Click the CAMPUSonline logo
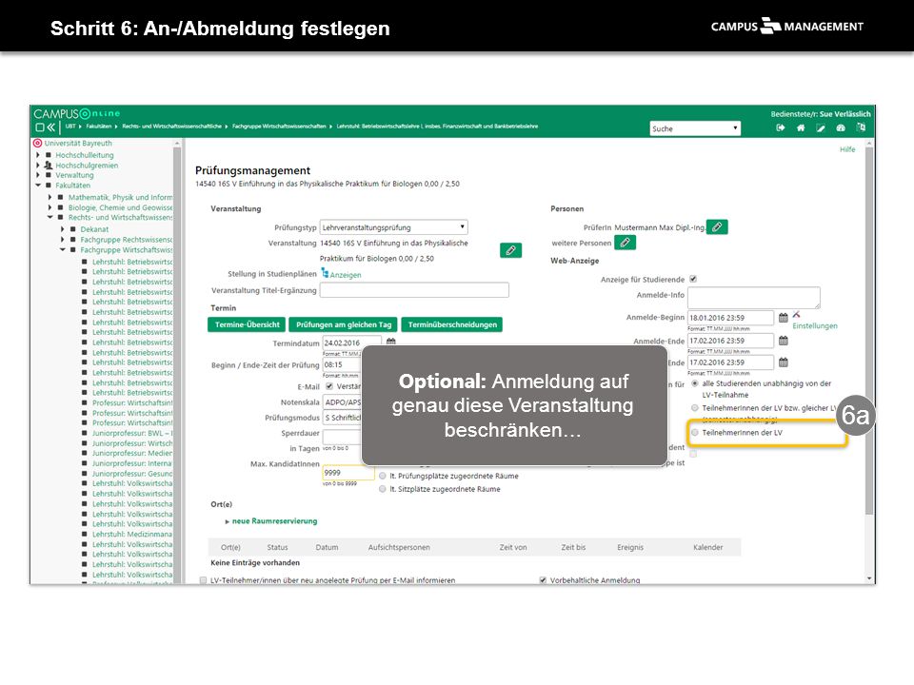This screenshot has height=685, width=914. pos(76,113)
